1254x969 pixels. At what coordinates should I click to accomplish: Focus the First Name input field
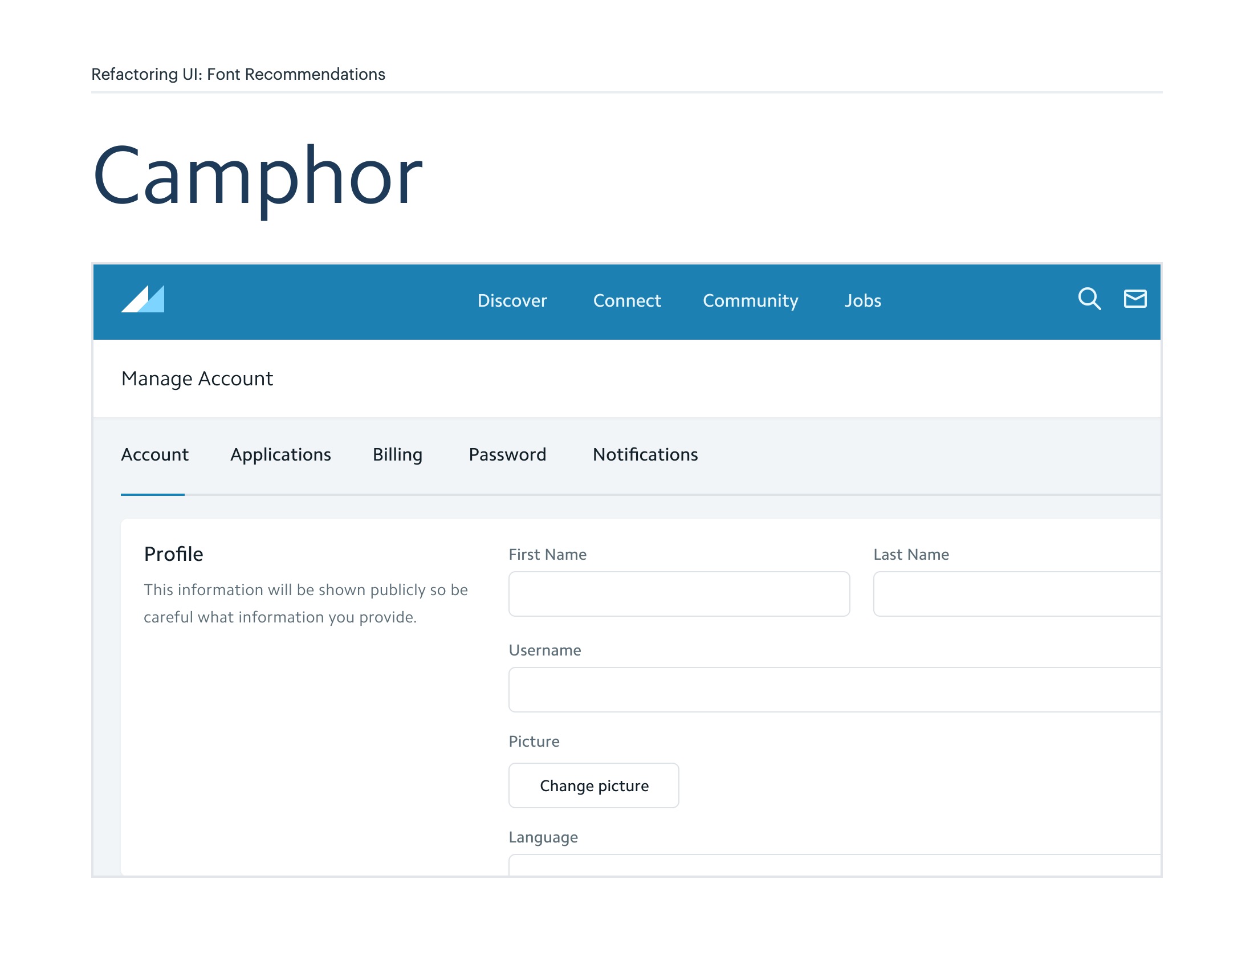click(679, 593)
